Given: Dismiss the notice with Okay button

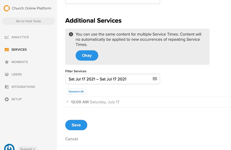Looking at the screenshot, I should (87, 55).
